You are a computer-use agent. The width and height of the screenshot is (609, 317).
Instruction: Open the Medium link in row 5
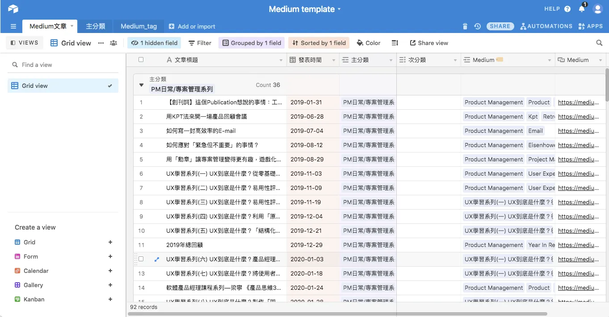click(578, 159)
